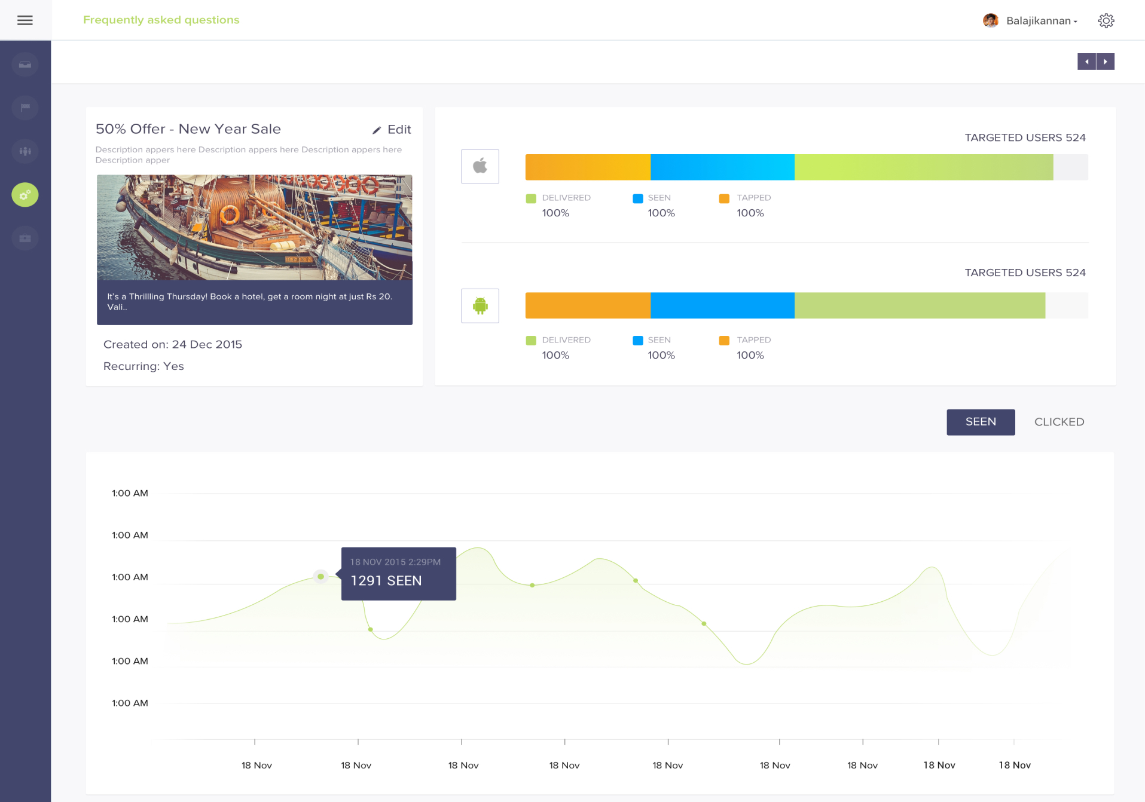The image size is (1145, 802).
Task: Expand the Balajikannan user dropdown
Action: tap(1042, 21)
